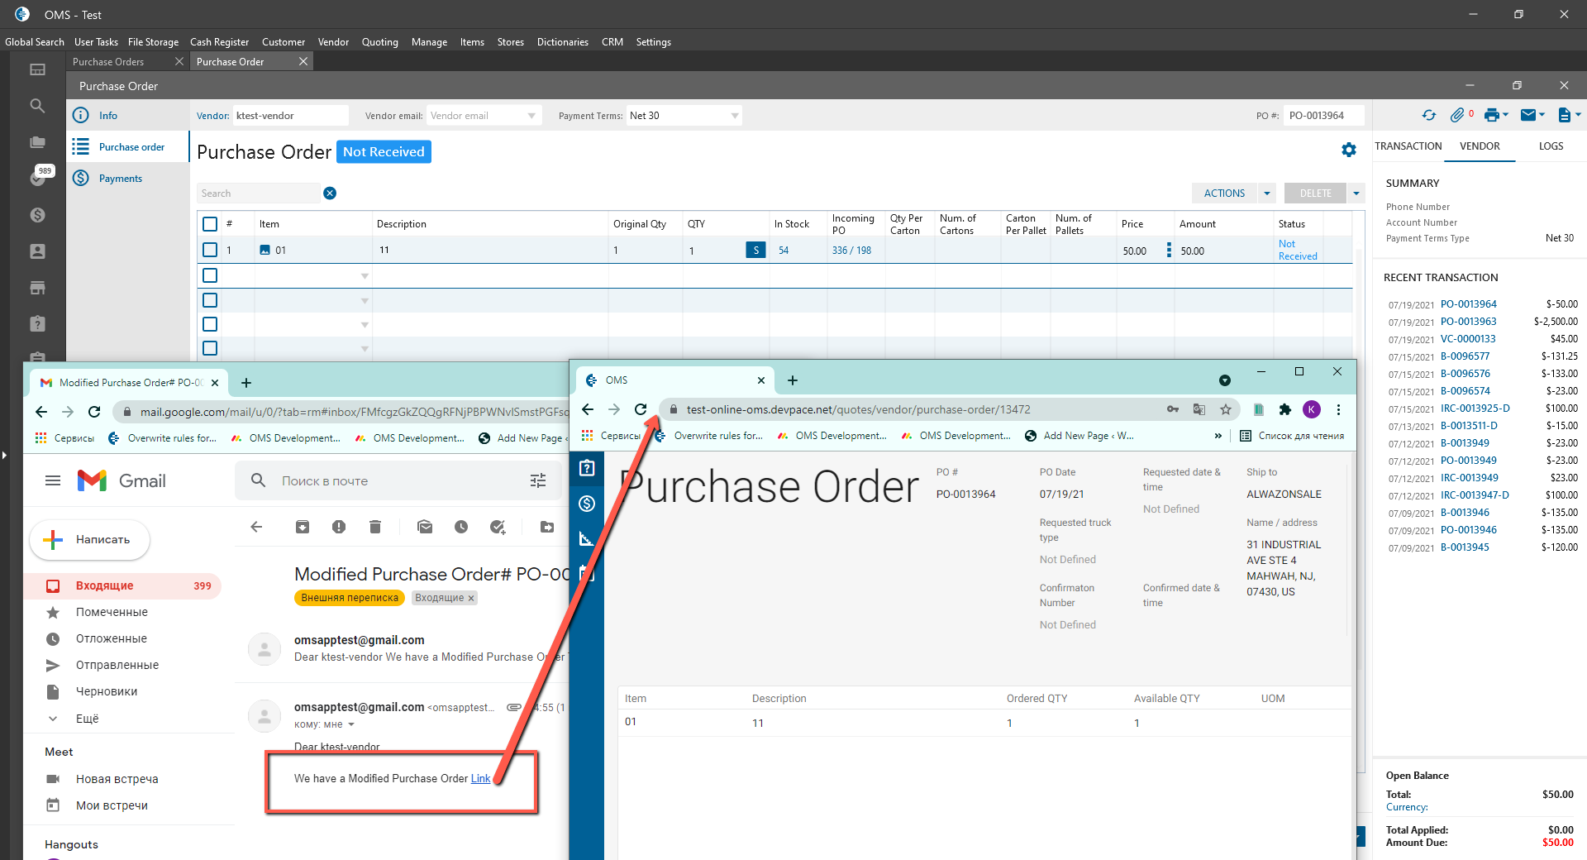Click Gmail archive icon above the message
The image size is (1587, 860).
click(303, 527)
